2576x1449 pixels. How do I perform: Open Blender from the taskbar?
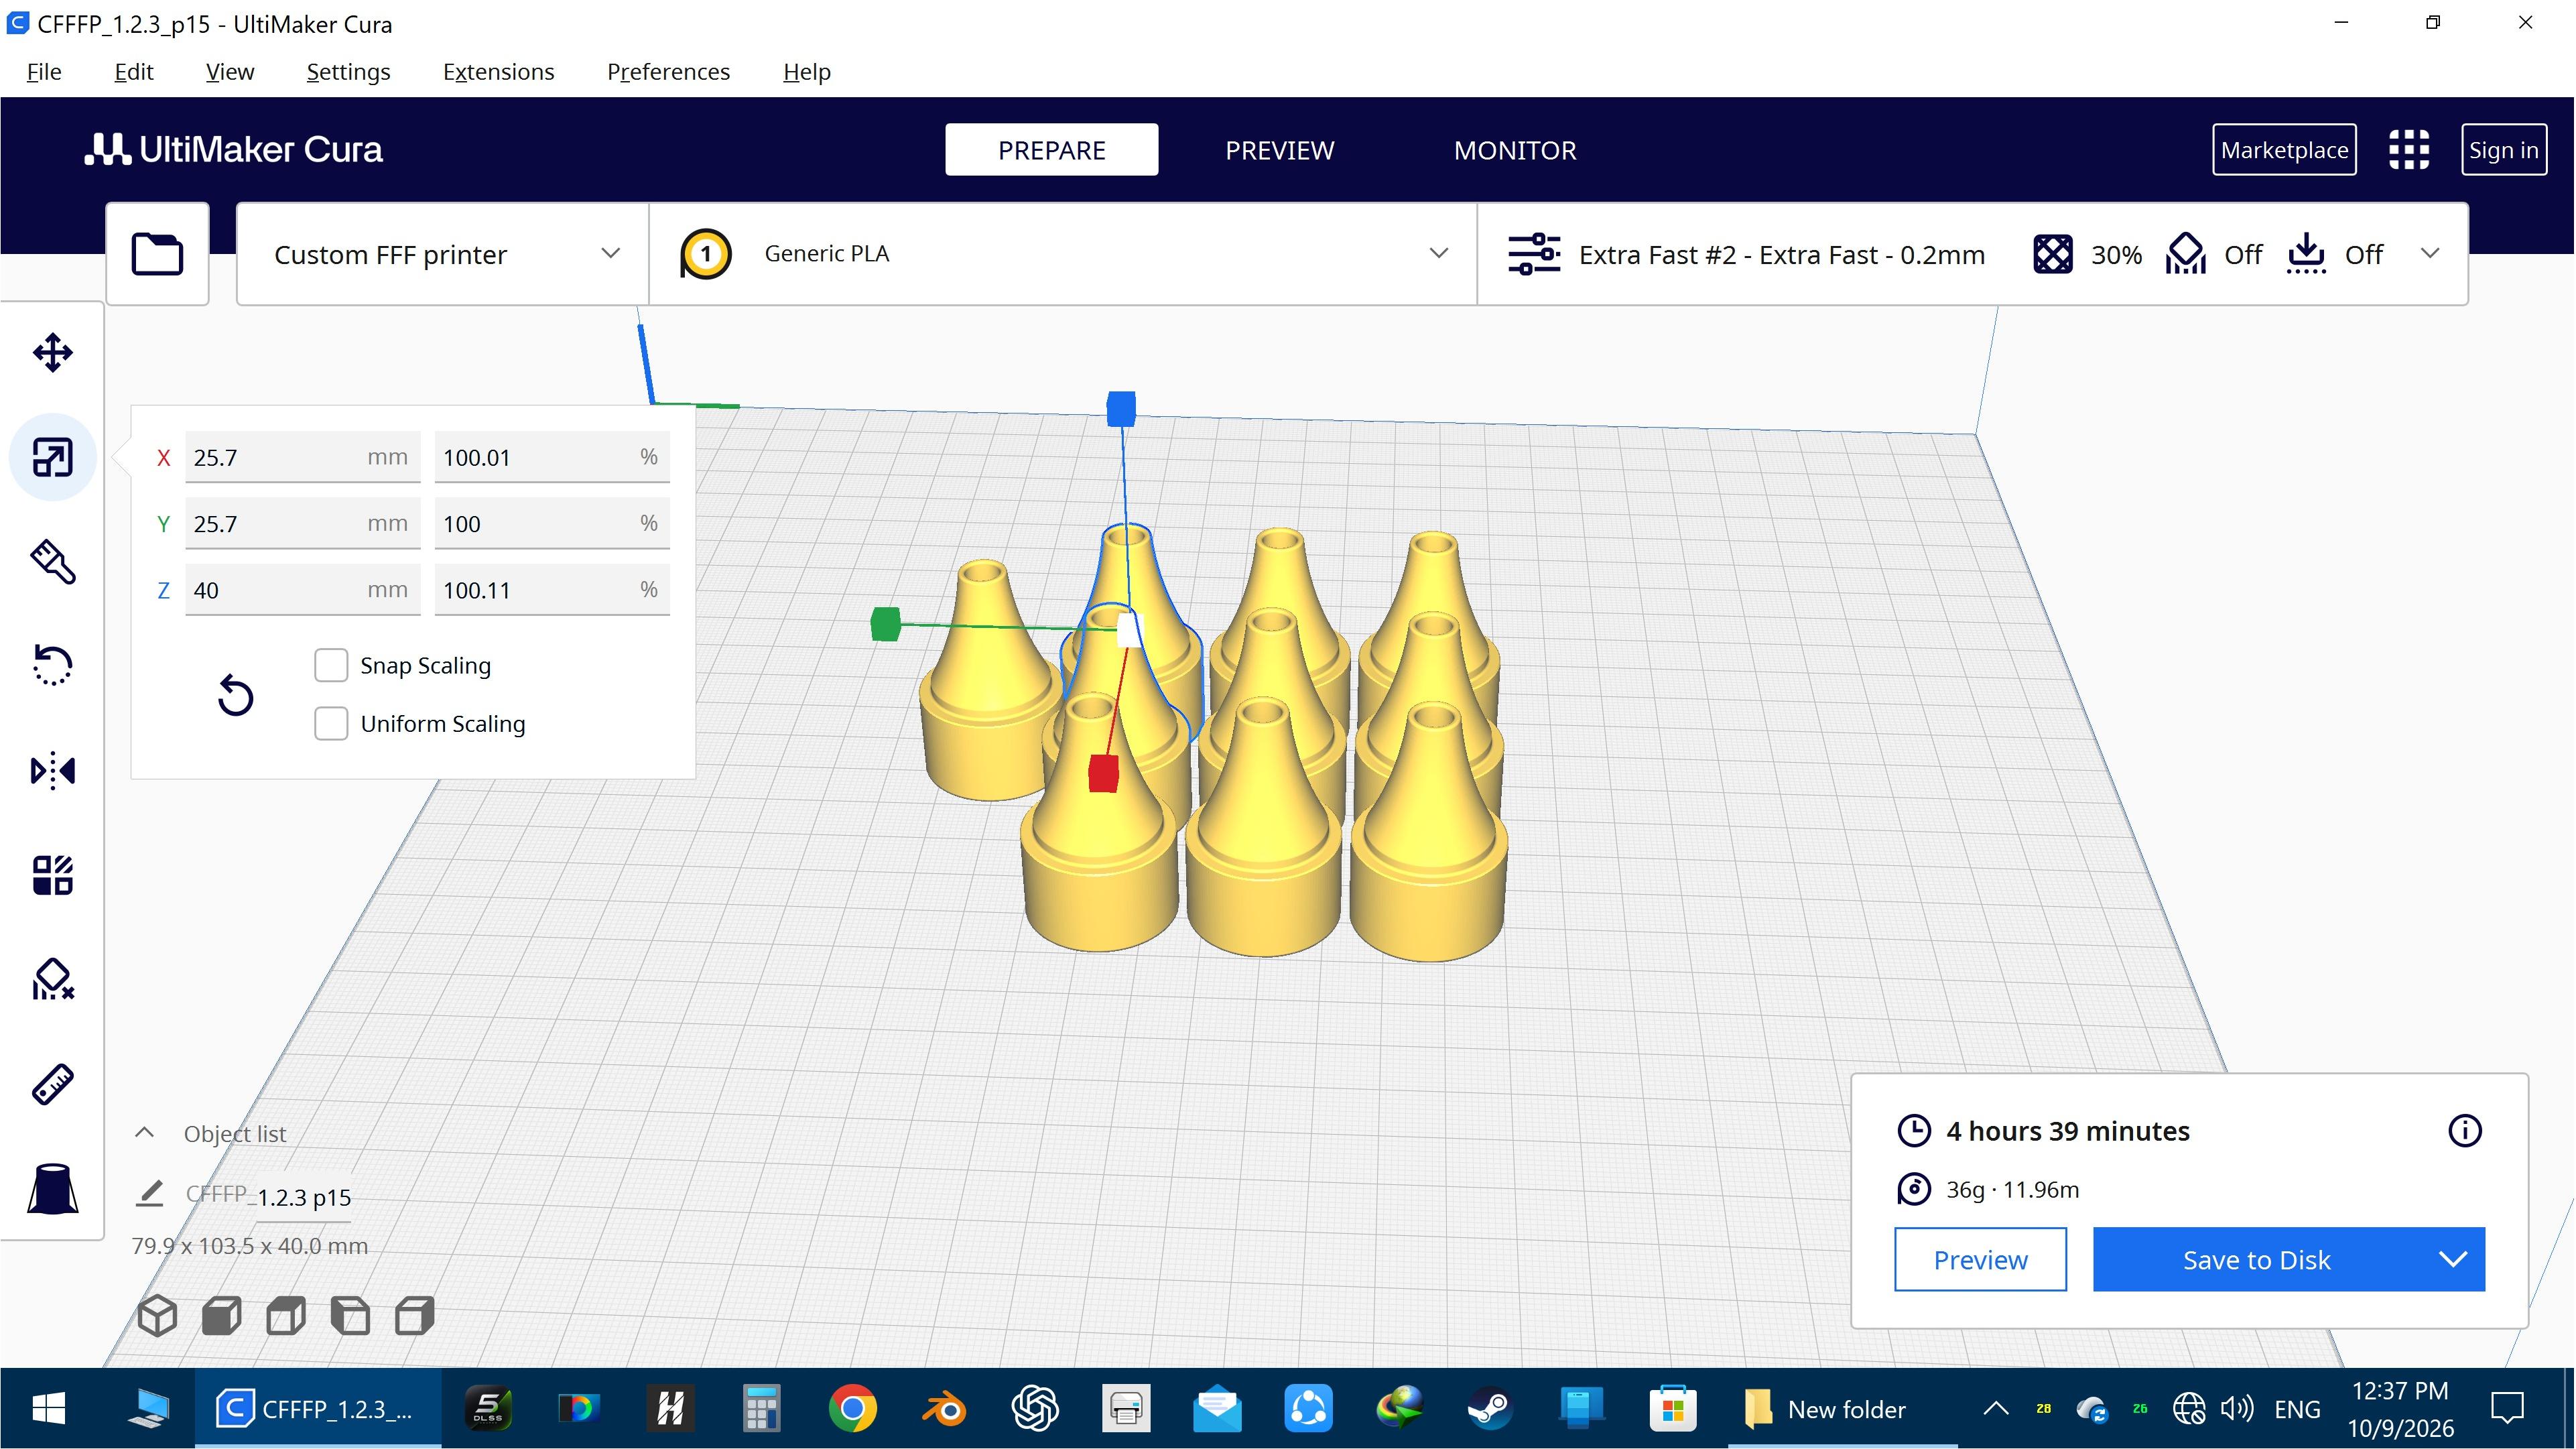[x=943, y=1409]
